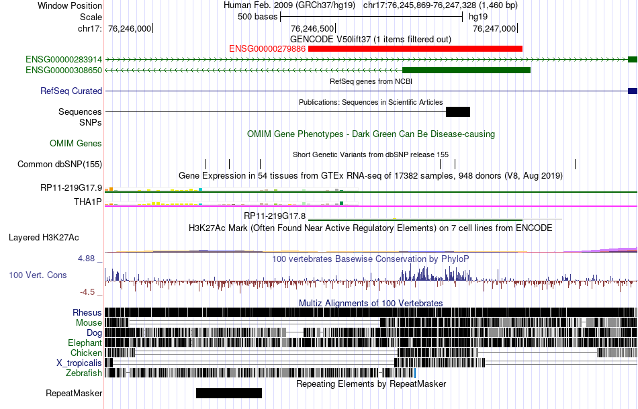This screenshot has width=638, height=409.
Task: Click the 76,246,500 ruler position
Action: click(312, 28)
